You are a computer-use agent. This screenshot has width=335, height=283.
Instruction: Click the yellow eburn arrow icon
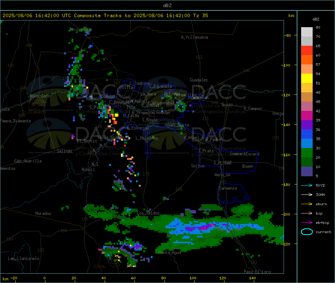307,204
